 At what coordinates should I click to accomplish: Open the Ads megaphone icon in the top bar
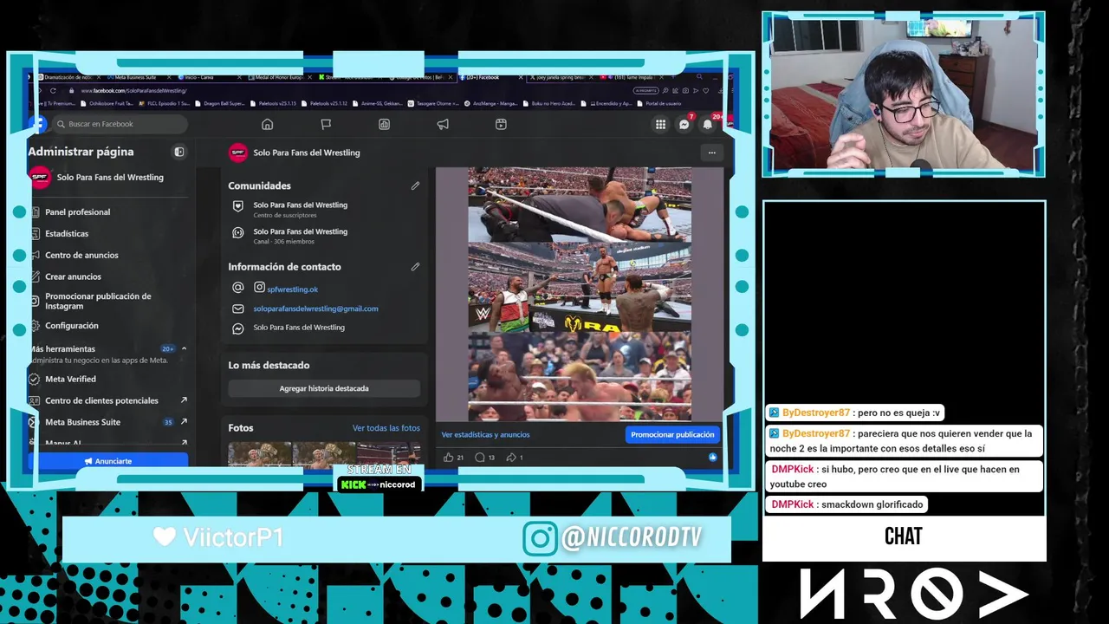click(x=443, y=124)
